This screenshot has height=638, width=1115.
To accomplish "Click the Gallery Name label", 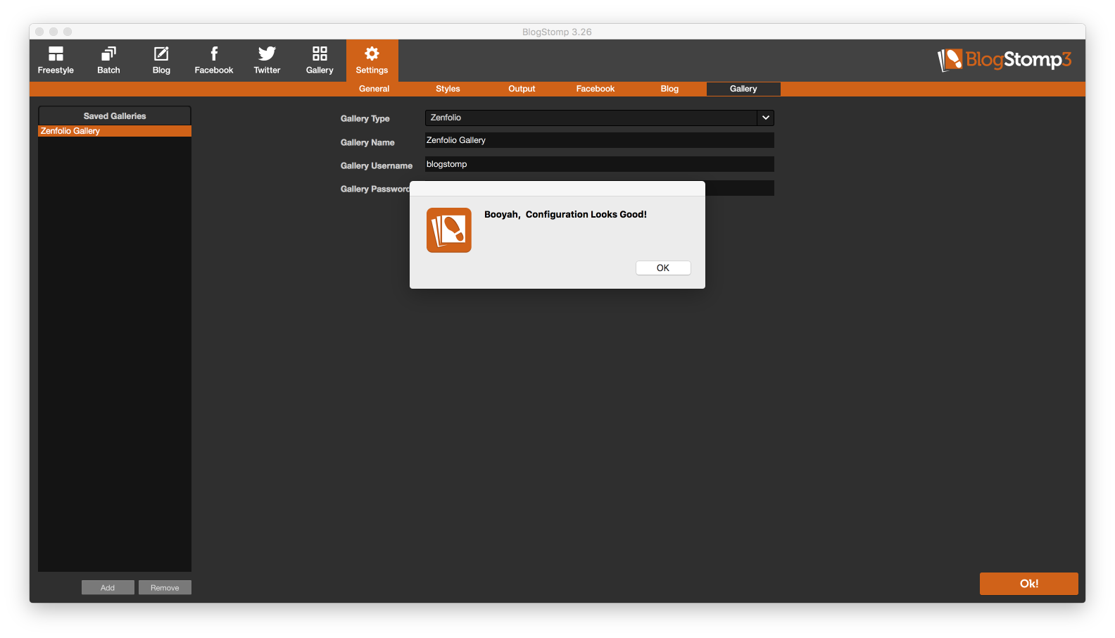I will (367, 142).
